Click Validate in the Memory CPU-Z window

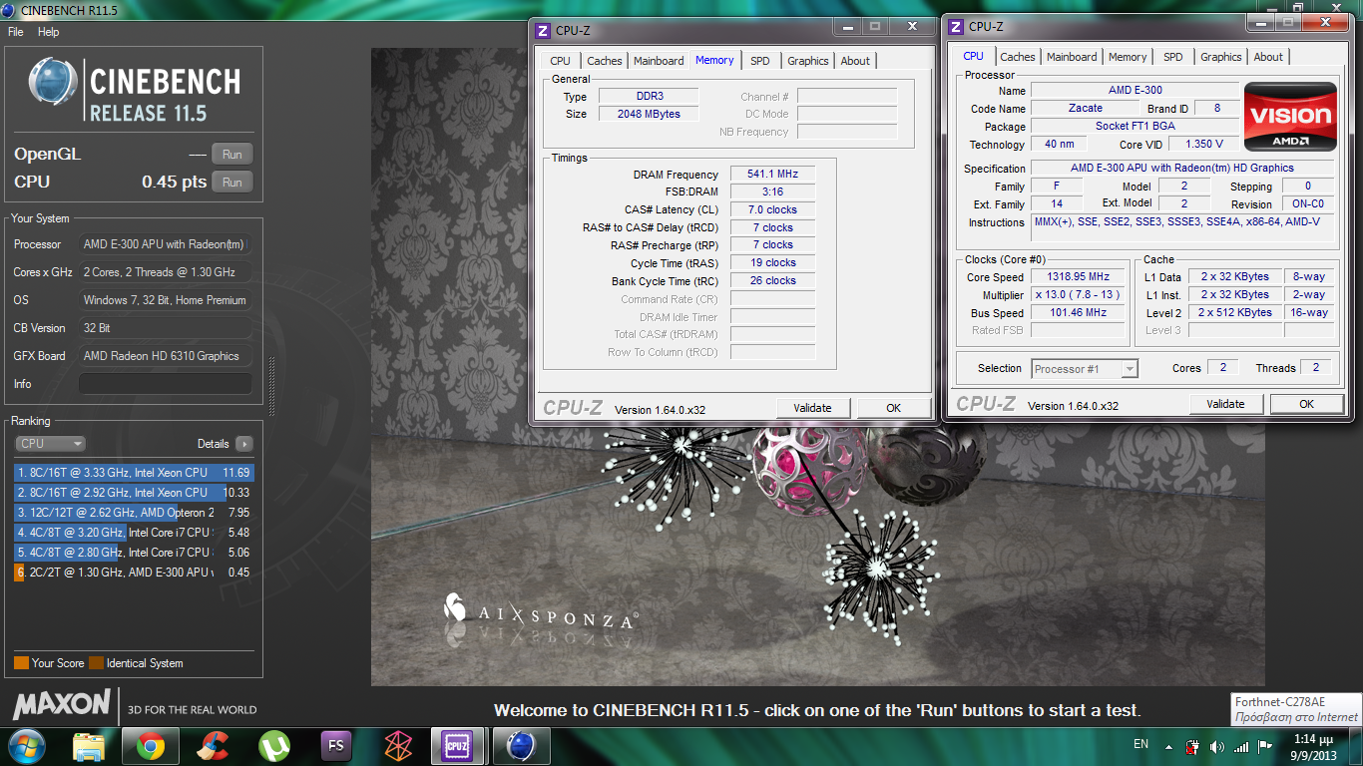(812, 408)
